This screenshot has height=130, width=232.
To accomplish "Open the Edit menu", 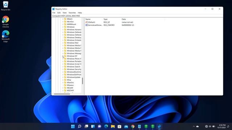I will 59,13.
